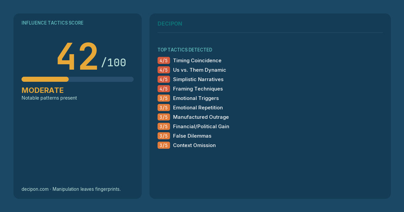Click the yellow score progress bar

pyautogui.click(x=45, y=79)
